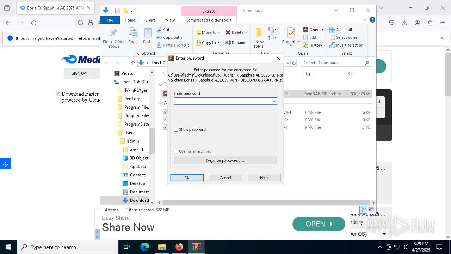Select Local Disk (C:) in the tree
This screenshot has height=254, width=451.
pyautogui.click(x=134, y=82)
